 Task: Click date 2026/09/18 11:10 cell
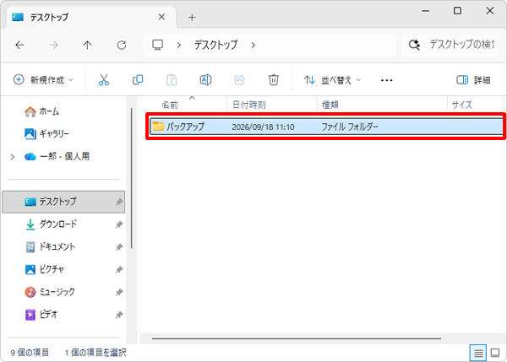coord(263,127)
